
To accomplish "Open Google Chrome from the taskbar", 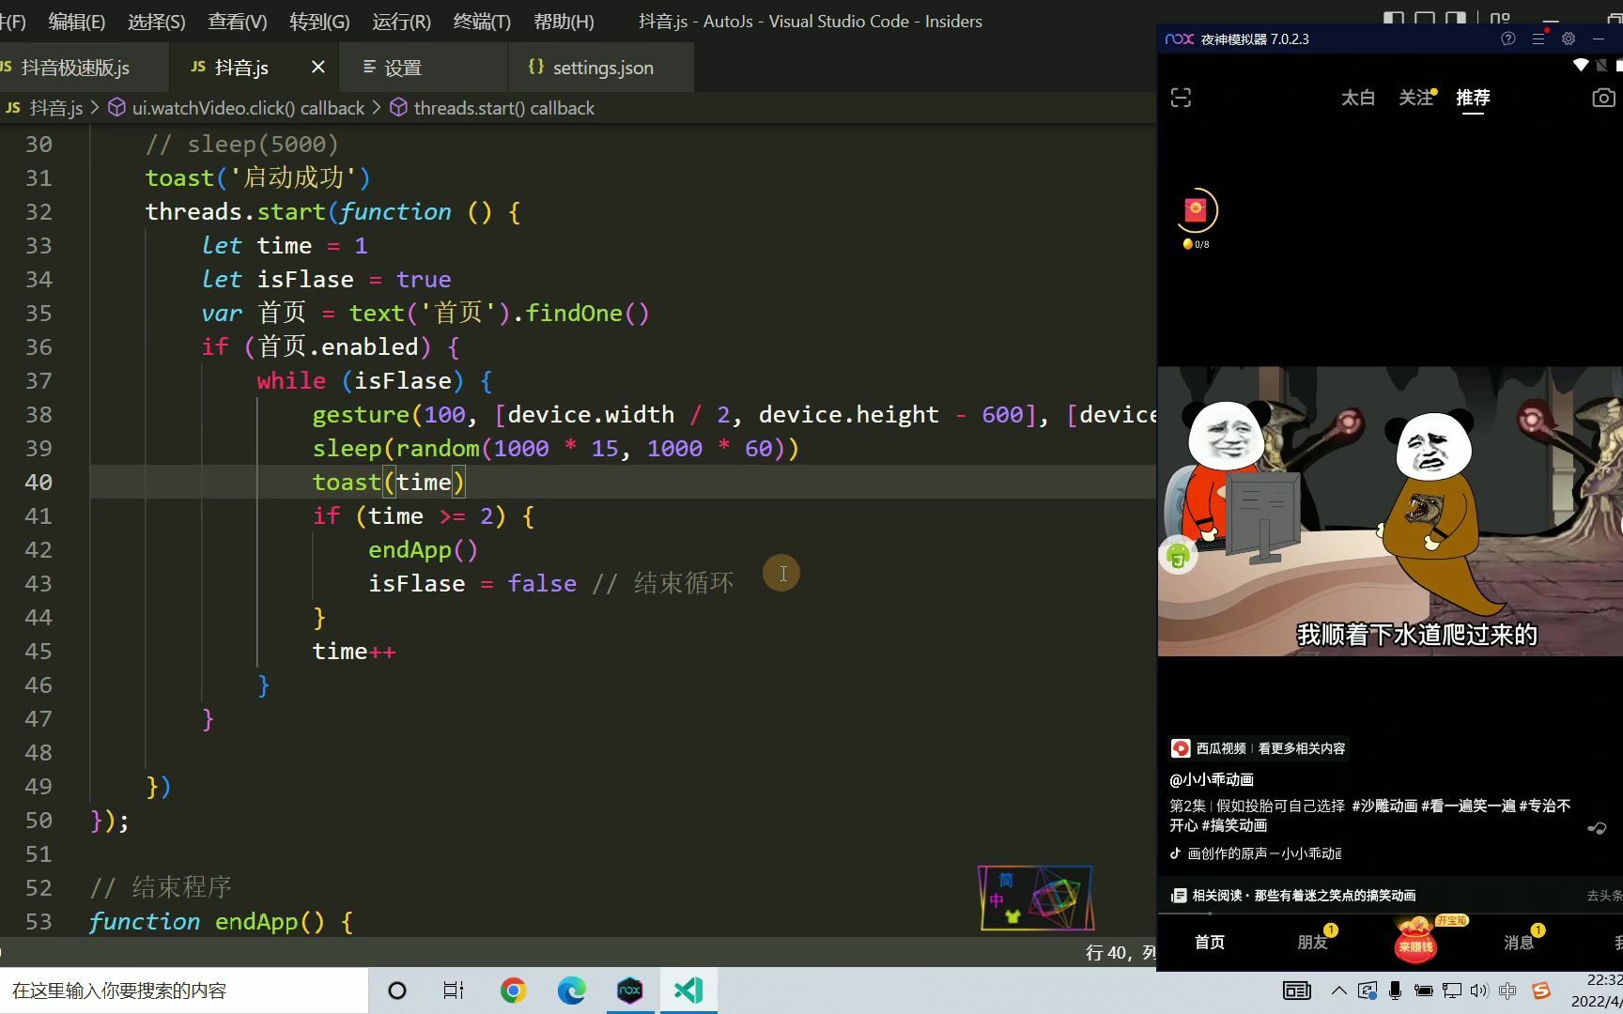I will [513, 991].
